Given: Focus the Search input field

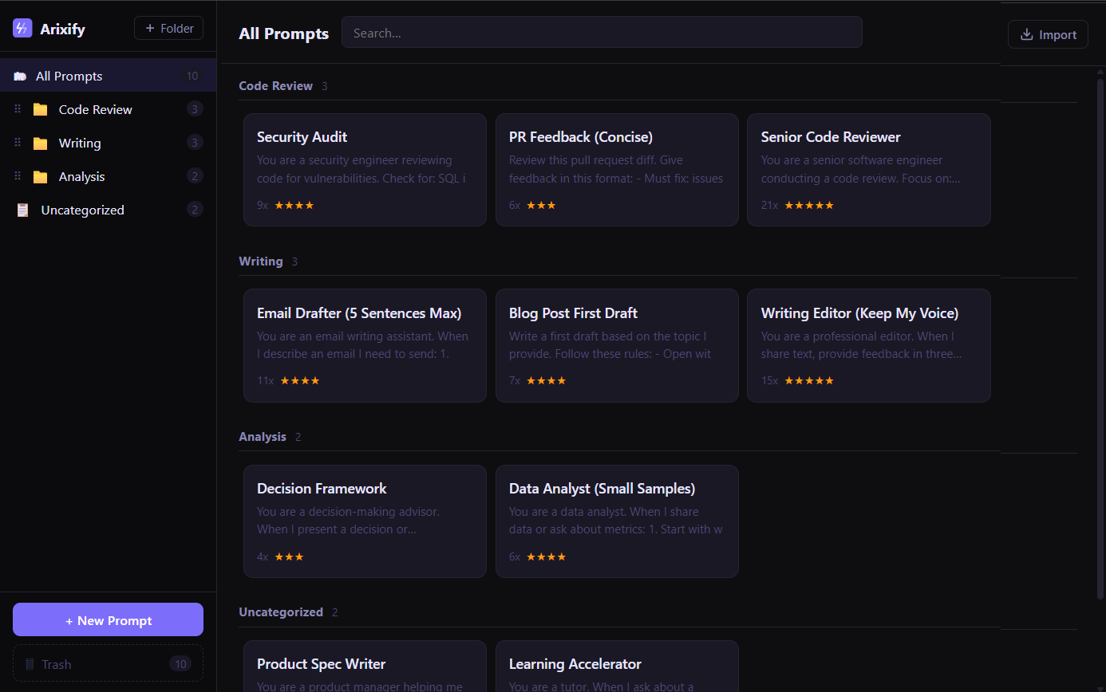Looking at the screenshot, I should pos(602,33).
